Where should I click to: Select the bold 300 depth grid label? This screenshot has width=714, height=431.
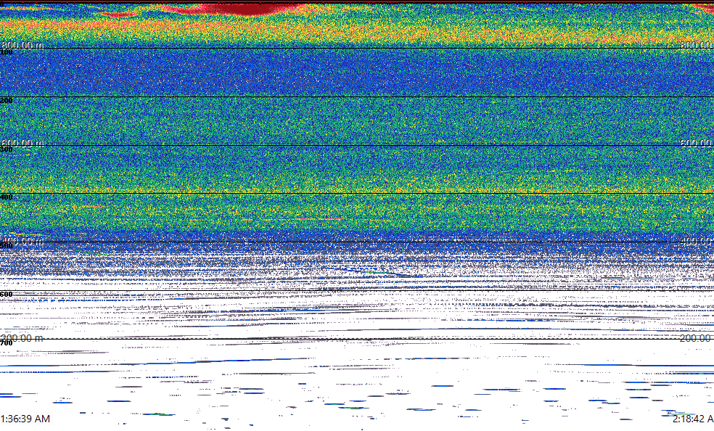[x=7, y=149]
